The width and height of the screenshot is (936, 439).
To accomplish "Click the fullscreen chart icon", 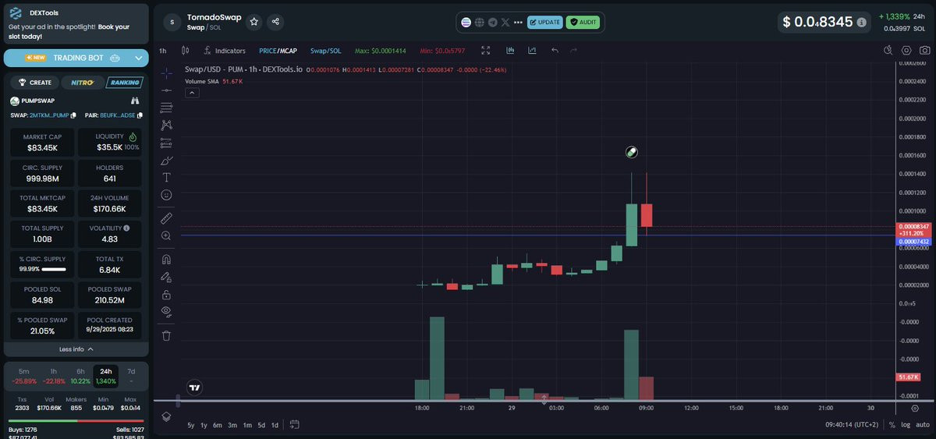I will coord(486,51).
